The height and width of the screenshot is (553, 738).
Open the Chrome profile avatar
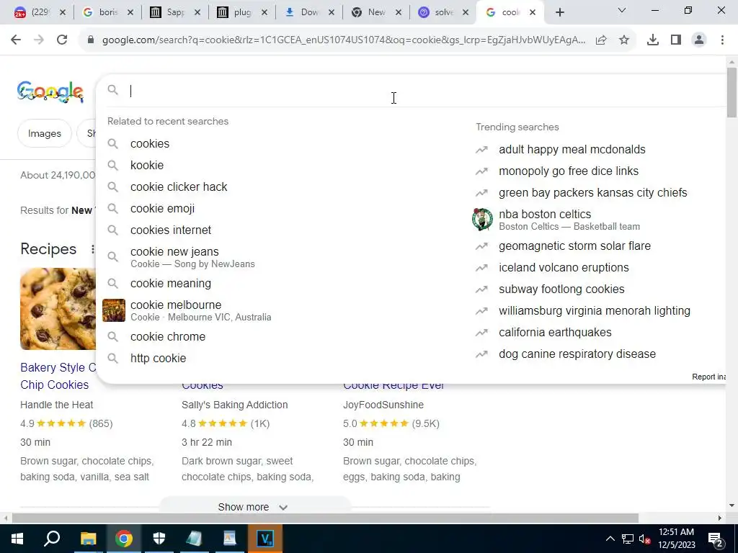click(699, 40)
